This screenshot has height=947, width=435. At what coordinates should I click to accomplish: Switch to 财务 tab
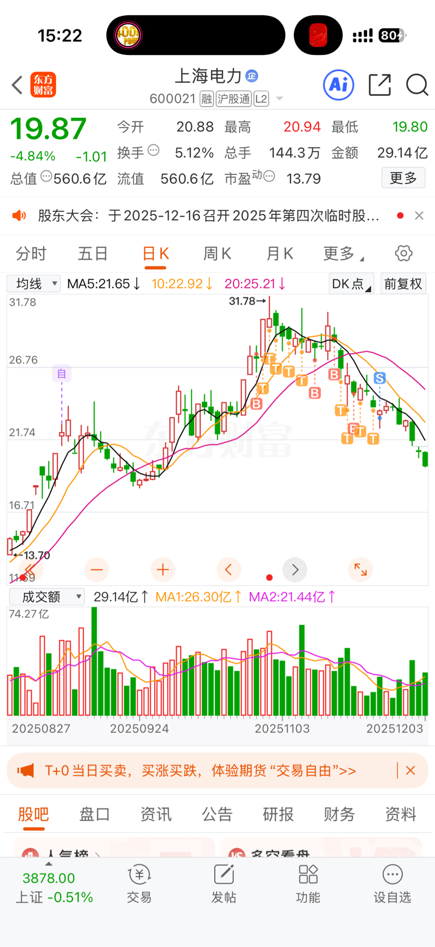click(x=339, y=814)
